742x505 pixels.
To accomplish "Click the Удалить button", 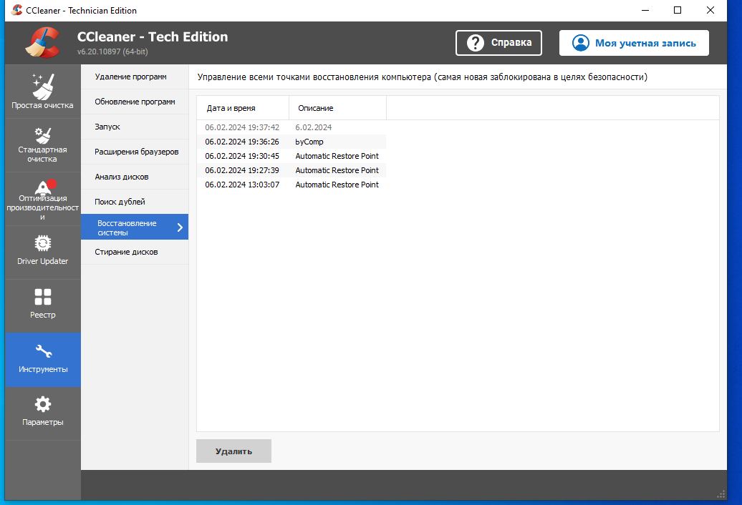I will [x=233, y=451].
